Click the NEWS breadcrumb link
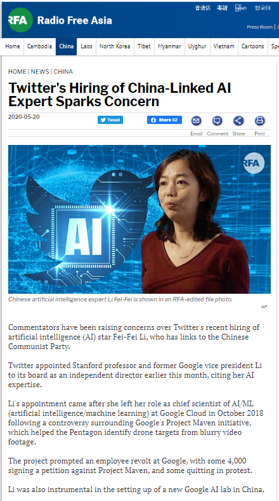 click(x=40, y=72)
